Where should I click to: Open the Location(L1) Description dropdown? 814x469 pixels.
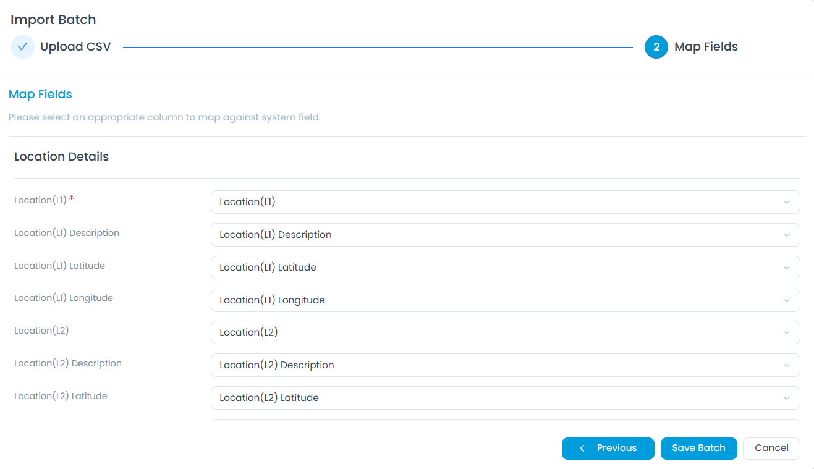pyautogui.click(x=506, y=235)
